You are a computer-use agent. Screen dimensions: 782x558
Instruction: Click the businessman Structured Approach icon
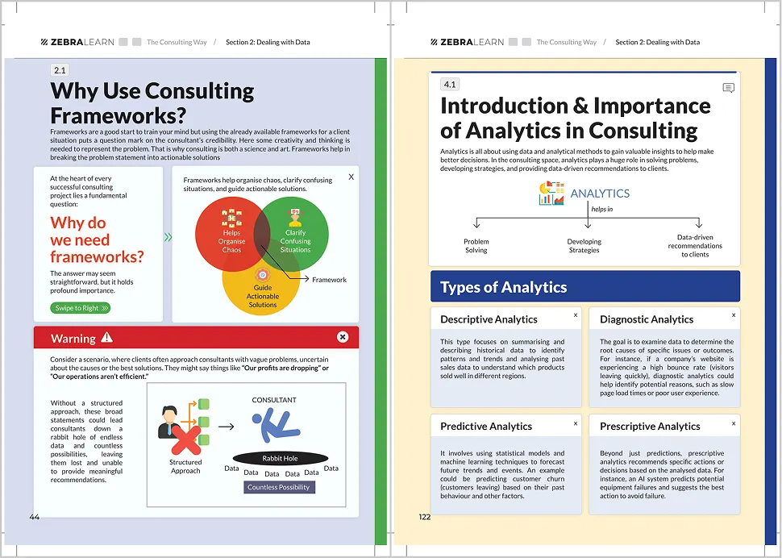point(169,422)
